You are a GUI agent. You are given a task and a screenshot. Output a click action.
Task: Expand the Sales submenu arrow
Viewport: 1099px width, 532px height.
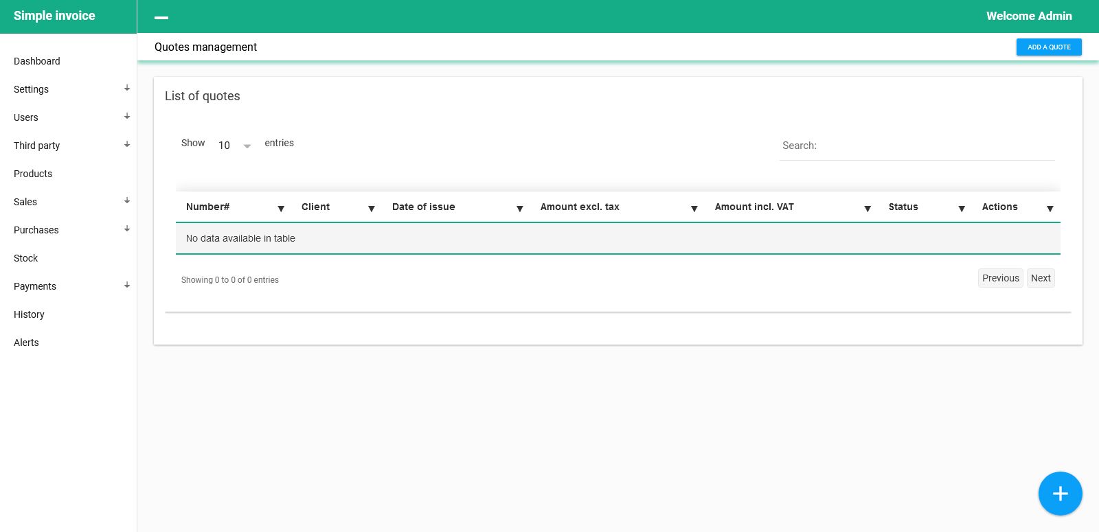[127, 201]
